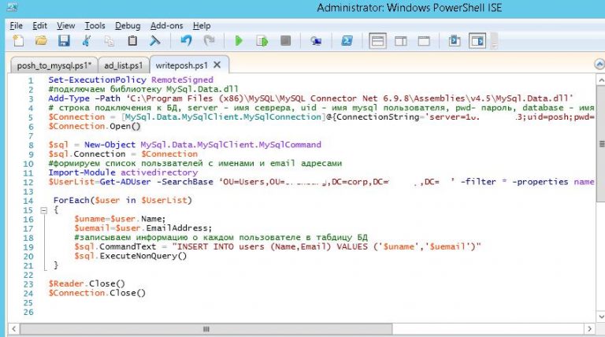Click the vertical scrollbar thumb
Screen dimensions: 605x337
[601, 143]
